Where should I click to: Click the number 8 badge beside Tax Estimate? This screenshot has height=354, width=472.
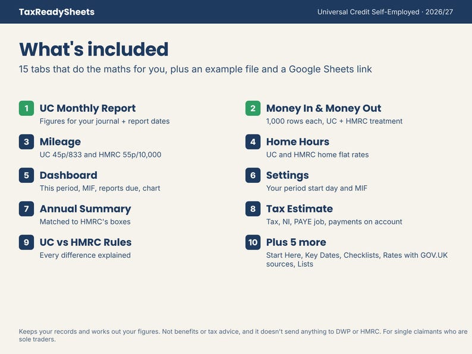click(253, 208)
